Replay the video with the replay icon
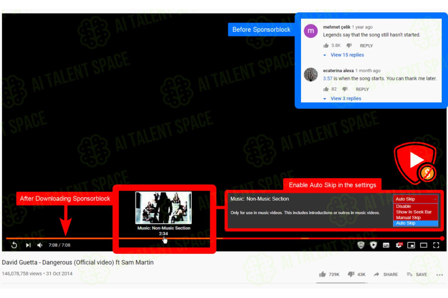Image resolution: width=448 pixels, height=298 pixels. point(14,245)
